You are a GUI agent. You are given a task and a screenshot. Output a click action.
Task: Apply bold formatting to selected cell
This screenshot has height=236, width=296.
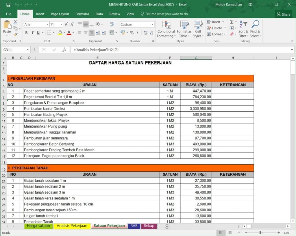pos(27,32)
